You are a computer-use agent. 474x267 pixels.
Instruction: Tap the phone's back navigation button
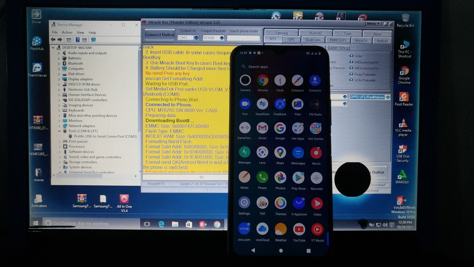point(253,251)
